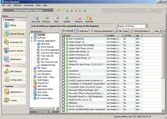Select MSI Installer tree item

point(43,95)
